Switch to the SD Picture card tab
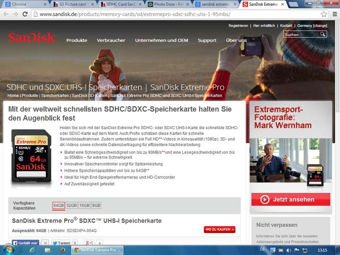Viewport: 340px width, 255px height. (x=73, y=4)
